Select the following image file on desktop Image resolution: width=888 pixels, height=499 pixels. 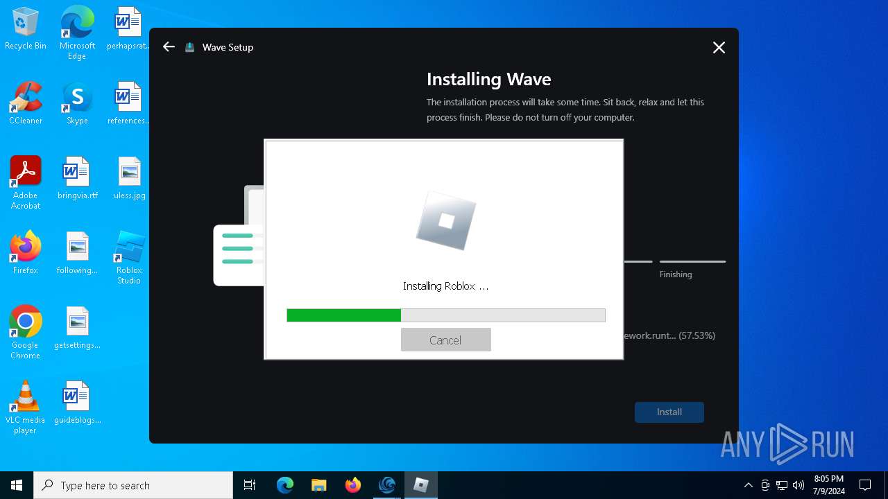(x=77, y=253)
